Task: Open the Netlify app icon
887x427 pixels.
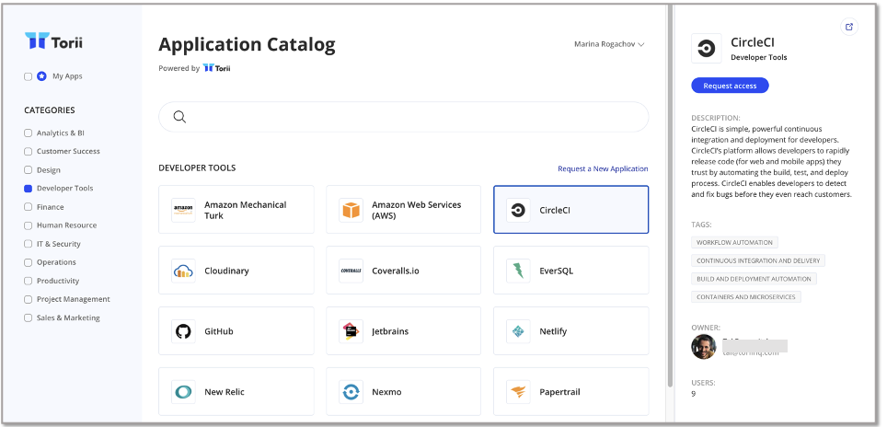Action: [518, 331]
